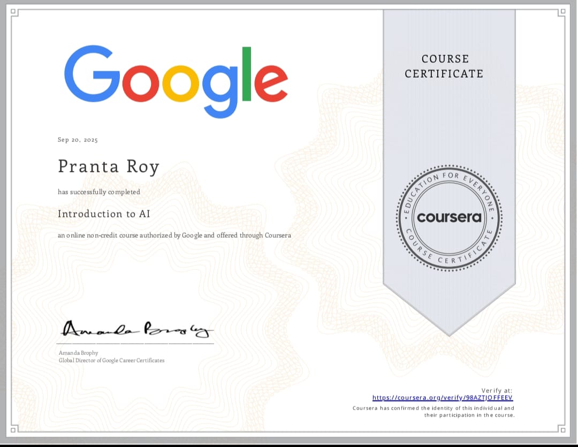The height and width of the screenshot is (447, 578).
Task: Click the bottom-right corner square marker
Action: tap(562, 429)
